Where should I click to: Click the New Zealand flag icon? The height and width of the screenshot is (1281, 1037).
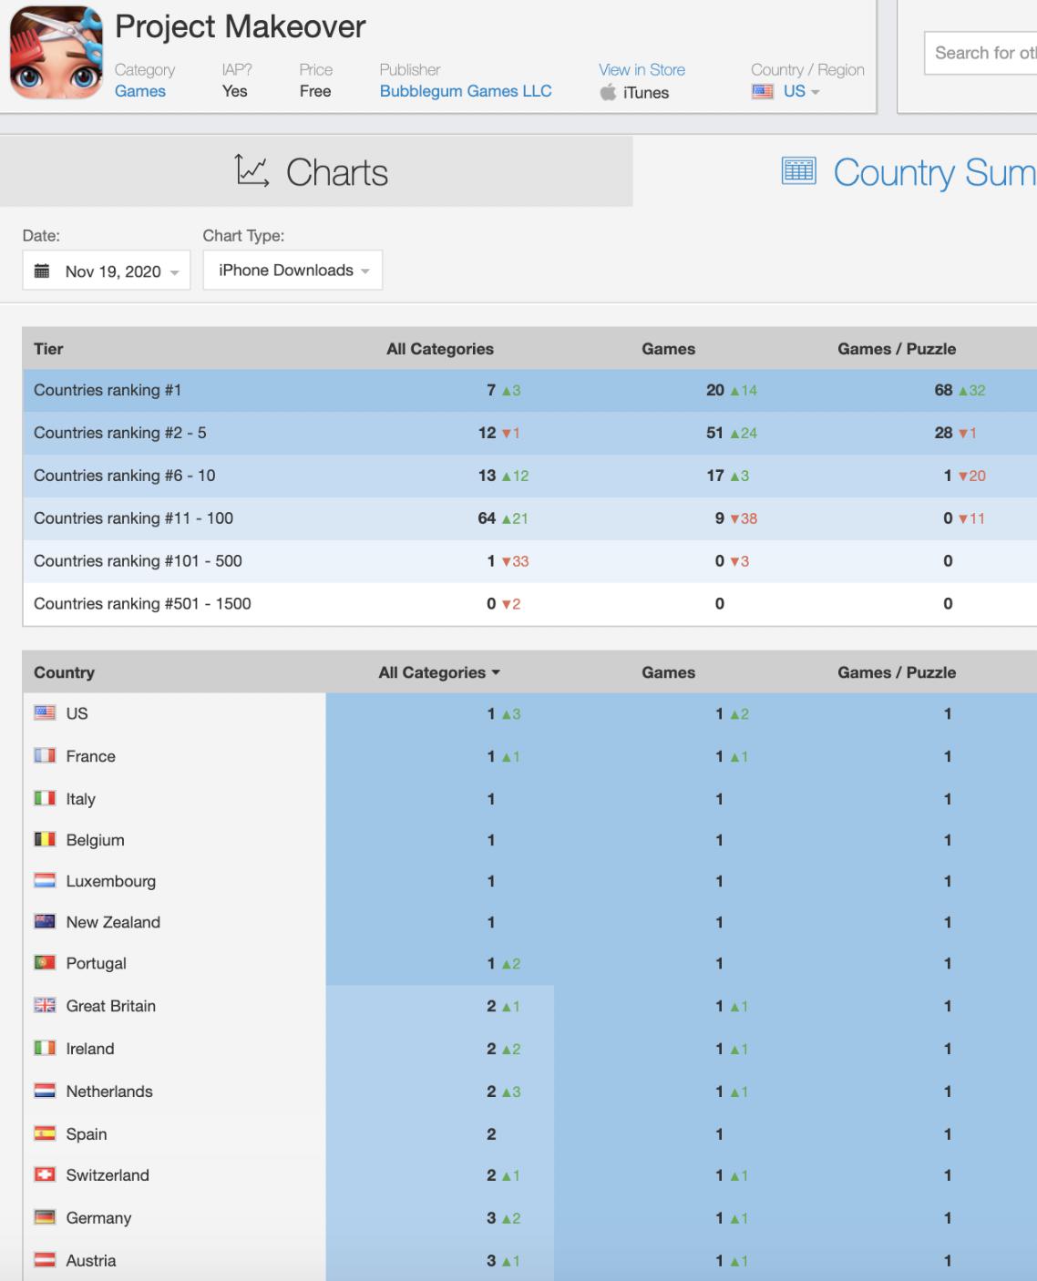(45, 921)
